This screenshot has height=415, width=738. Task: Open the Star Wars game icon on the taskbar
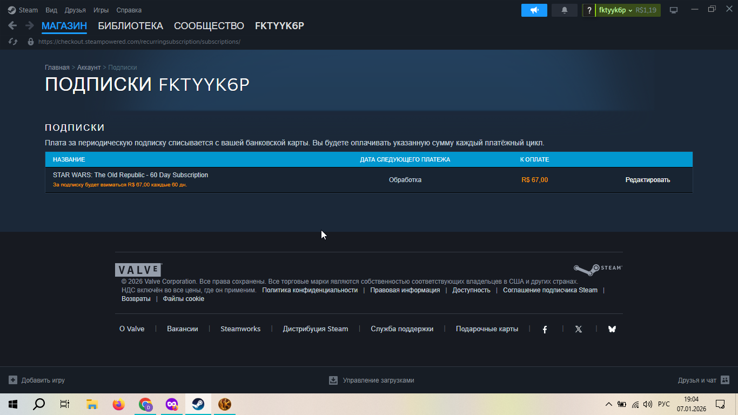coord(225,404)
